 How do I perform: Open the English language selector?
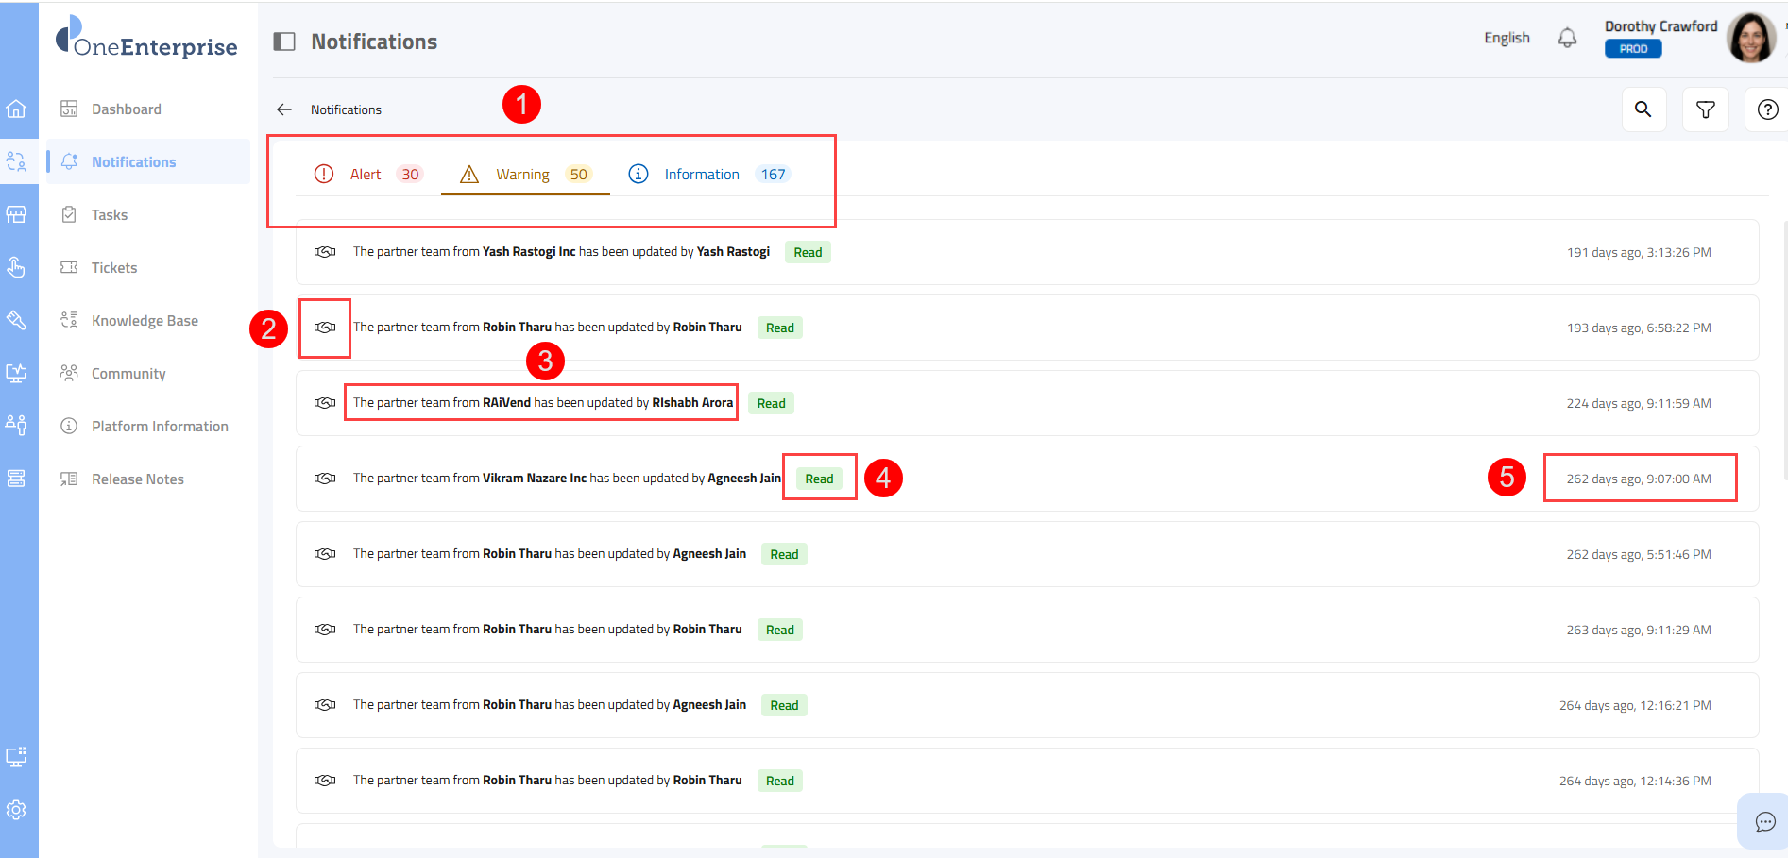tap(1507, 38)
